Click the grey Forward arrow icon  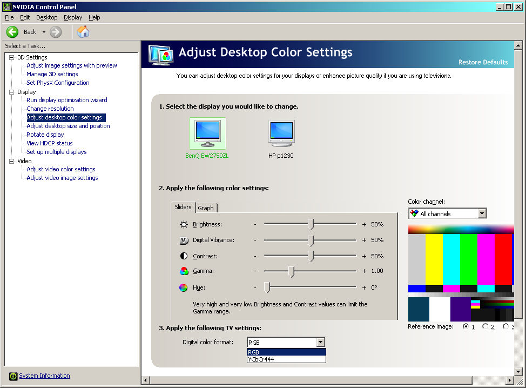click(56, 32)
